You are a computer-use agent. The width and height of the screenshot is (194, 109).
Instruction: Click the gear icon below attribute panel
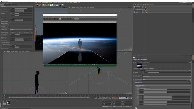(136, 108)
